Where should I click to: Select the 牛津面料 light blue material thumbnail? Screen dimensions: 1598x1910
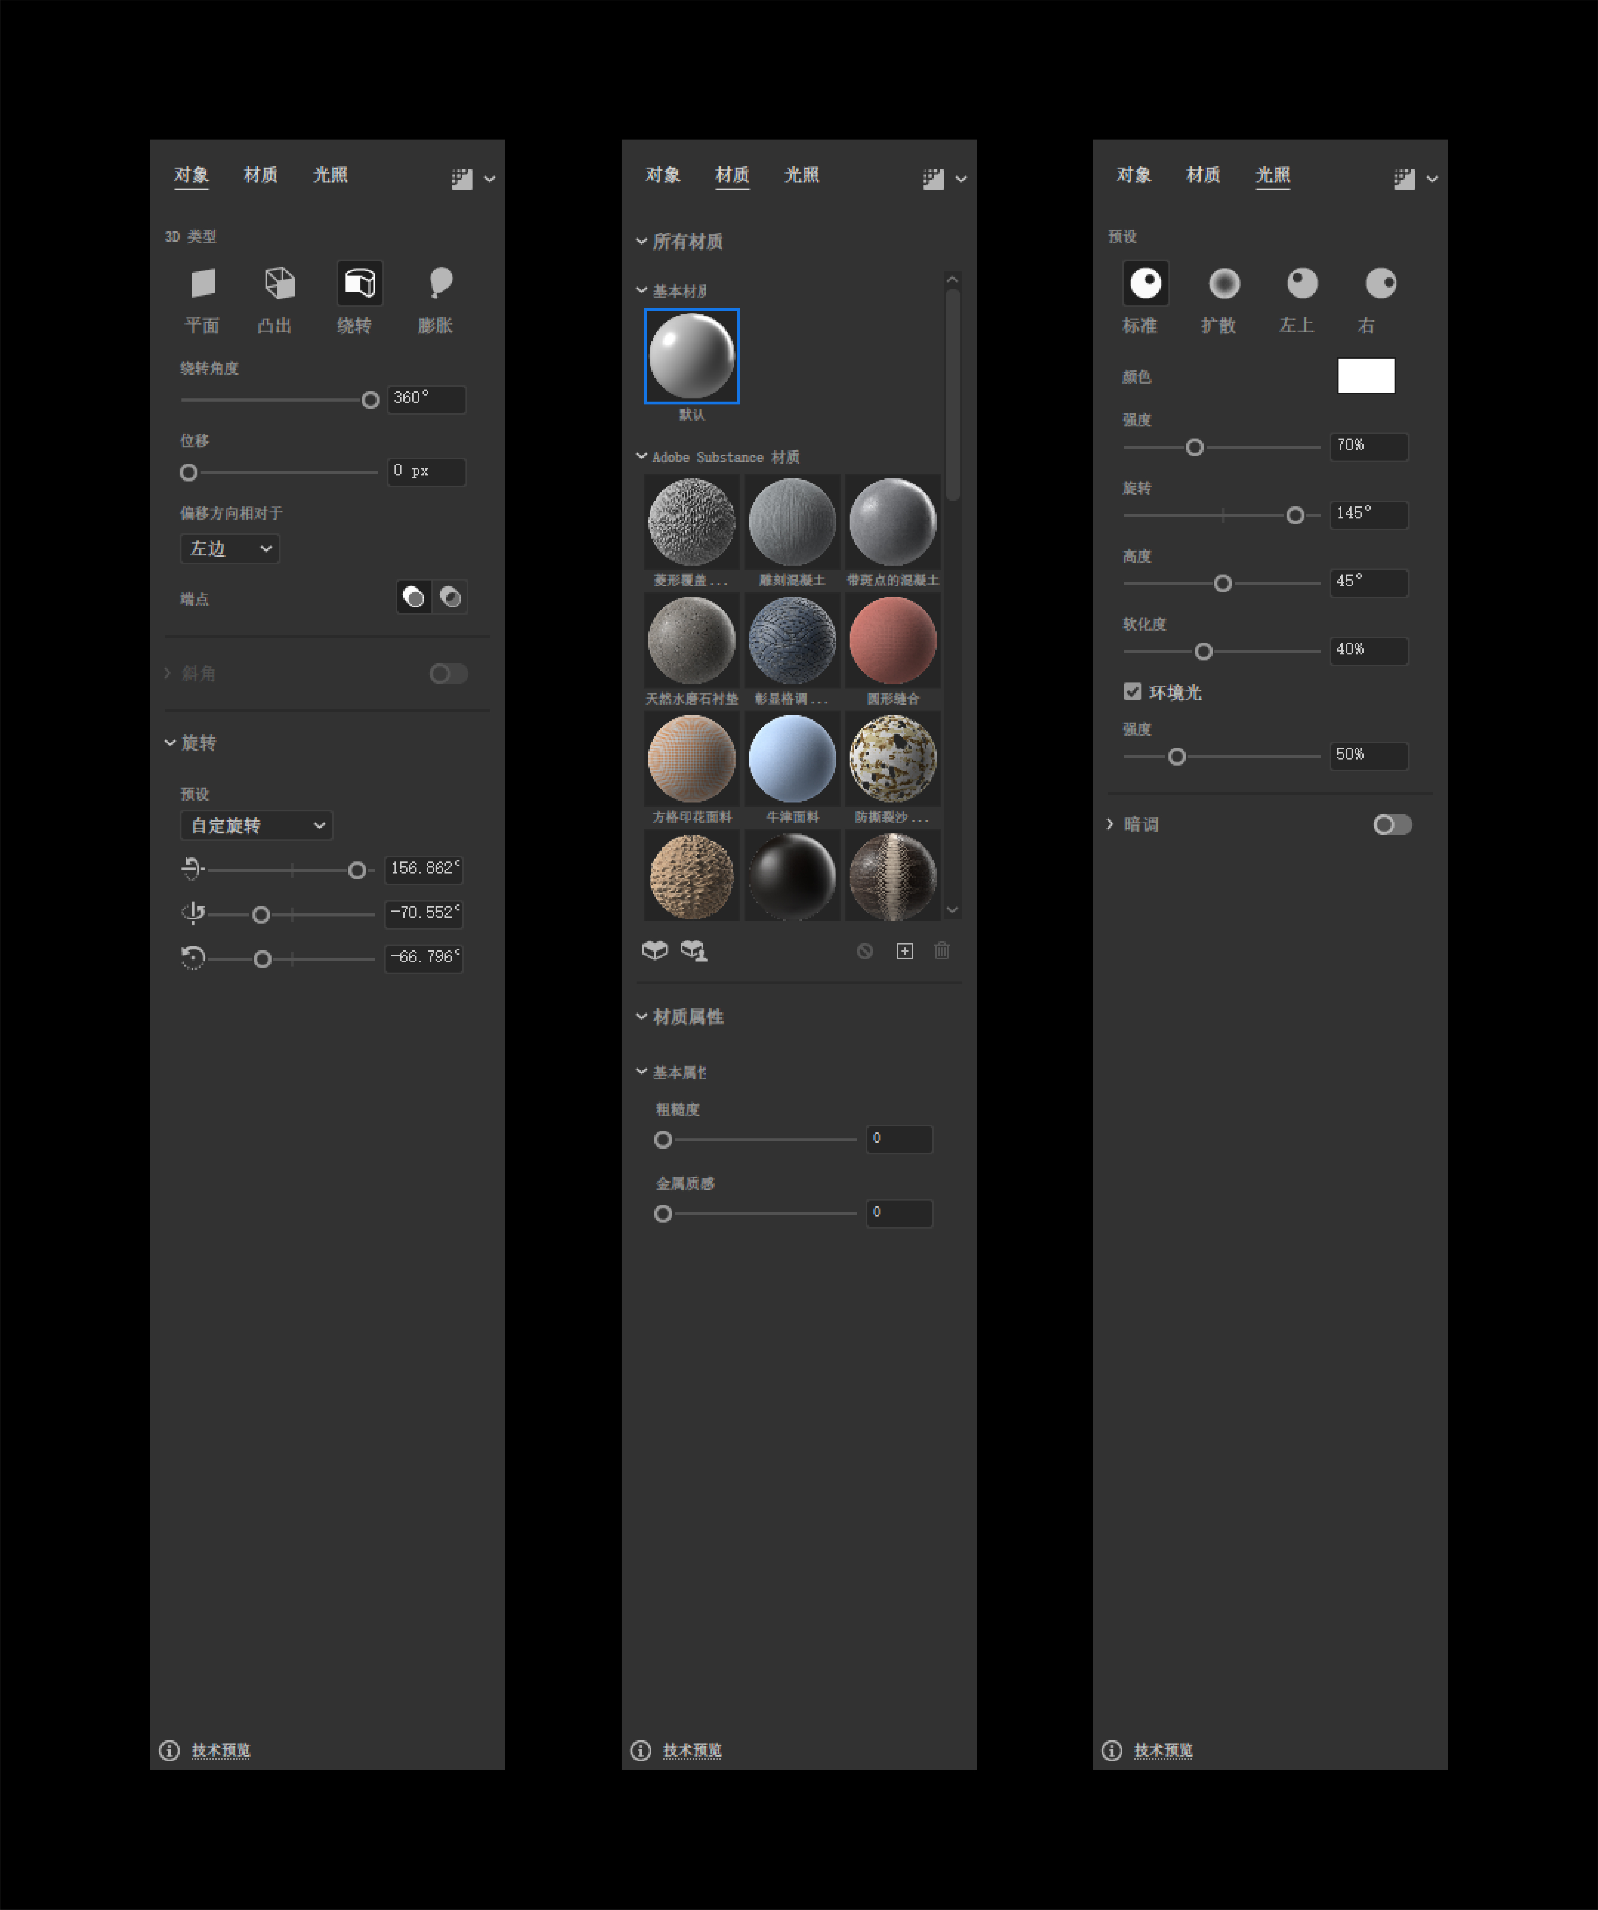tap(791, 758)
